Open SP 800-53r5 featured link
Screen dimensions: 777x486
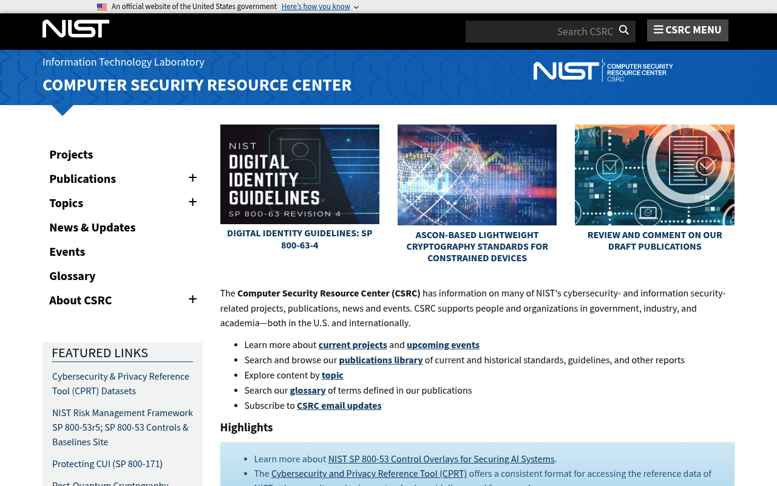coord(76,428)
